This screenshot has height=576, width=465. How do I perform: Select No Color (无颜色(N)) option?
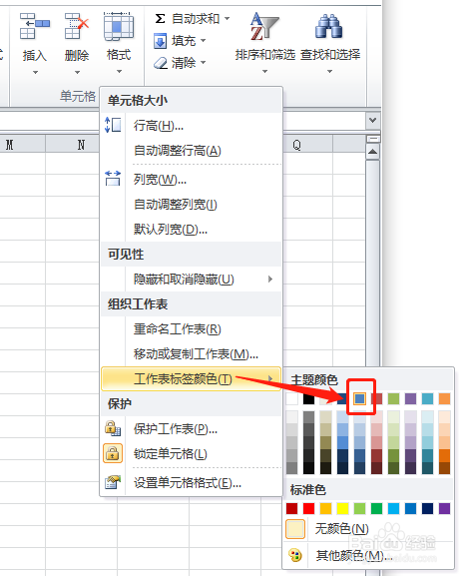tap(368, 529)
